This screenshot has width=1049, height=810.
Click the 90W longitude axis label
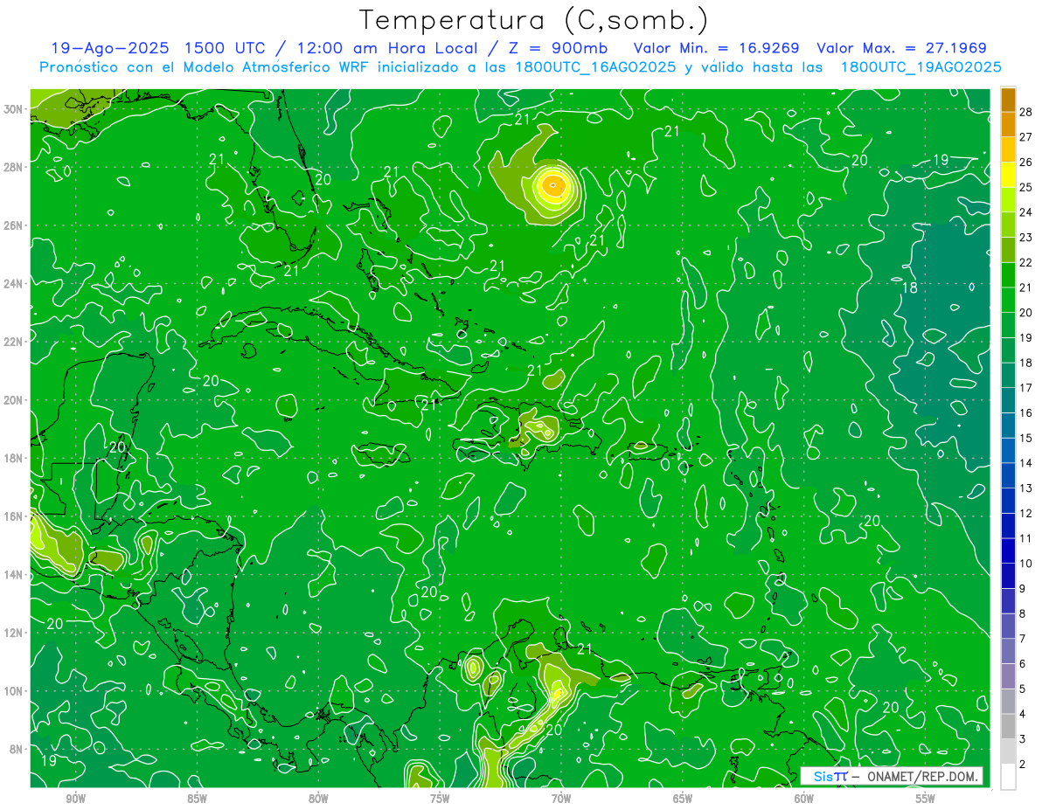pyautogui.click(x=75, y=799)
